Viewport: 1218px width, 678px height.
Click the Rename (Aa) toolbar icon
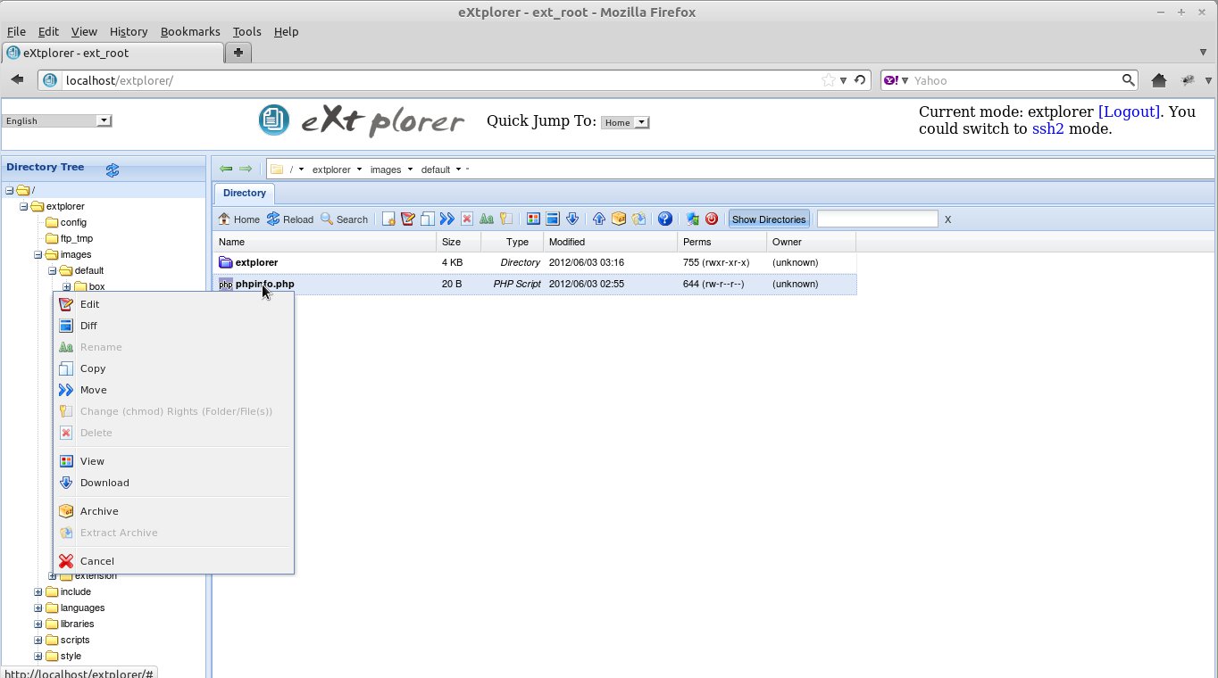click(487, 219)
